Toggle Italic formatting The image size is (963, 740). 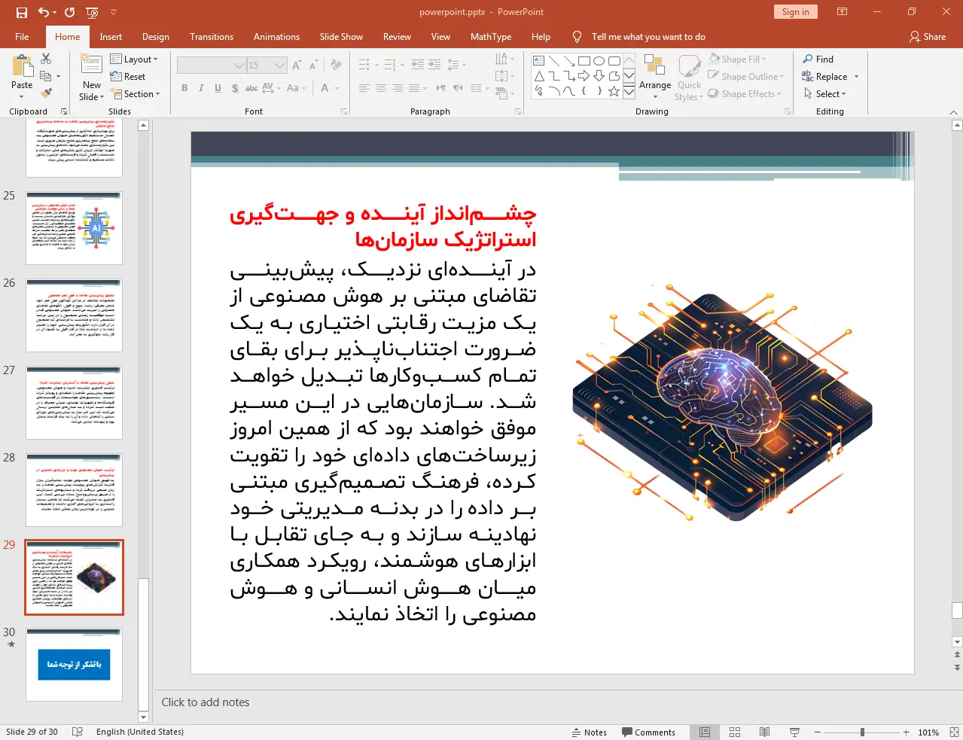(201, 88)
